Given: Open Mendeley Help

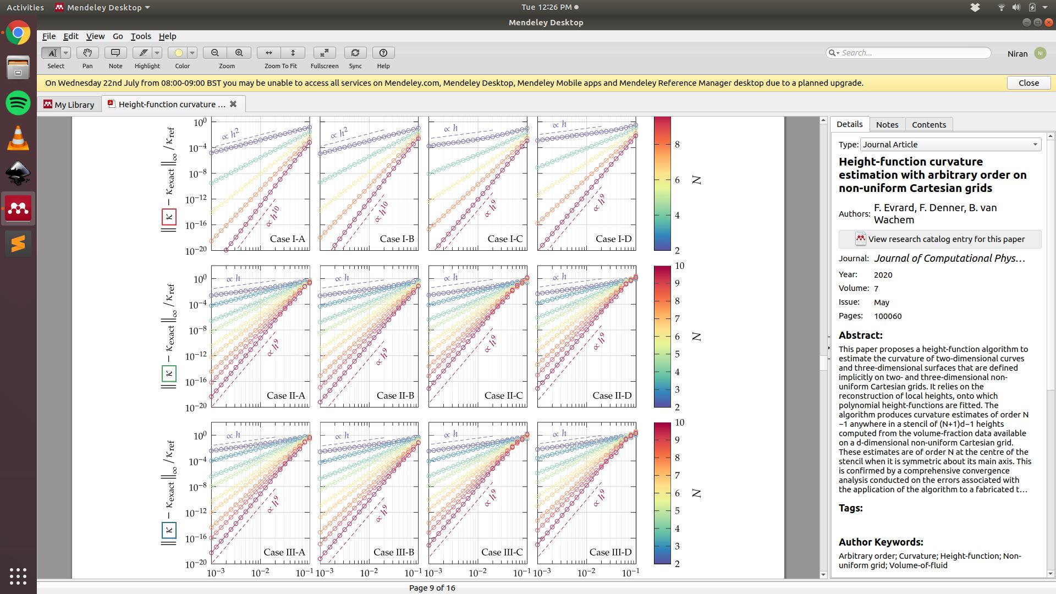Looking at the screenshot, I should [x=383, y=53].
